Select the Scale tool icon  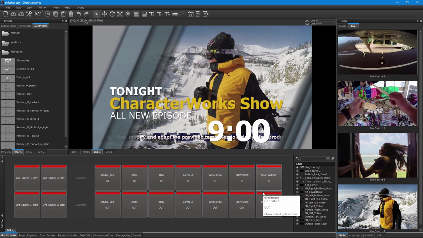[x=120, y=14]
